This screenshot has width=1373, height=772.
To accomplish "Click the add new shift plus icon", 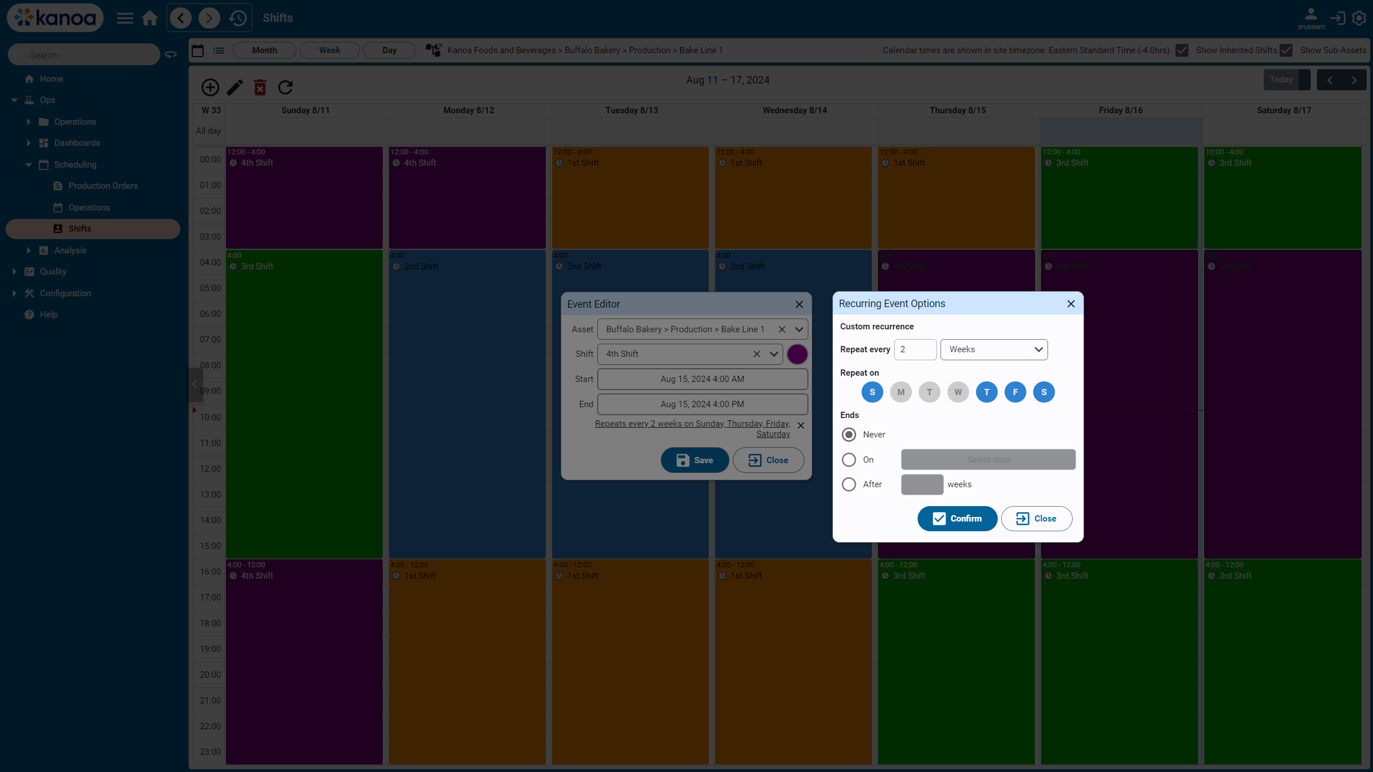I will pos(210,87).
